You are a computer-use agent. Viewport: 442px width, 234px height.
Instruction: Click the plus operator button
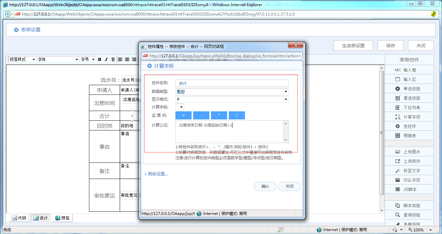pyautogui.click(x=183, y=116)
